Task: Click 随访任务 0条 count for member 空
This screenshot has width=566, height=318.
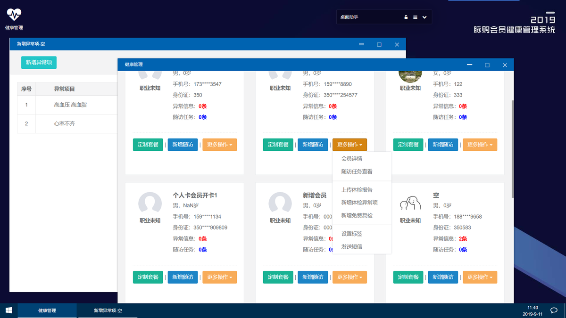Action: coord(463,250)
